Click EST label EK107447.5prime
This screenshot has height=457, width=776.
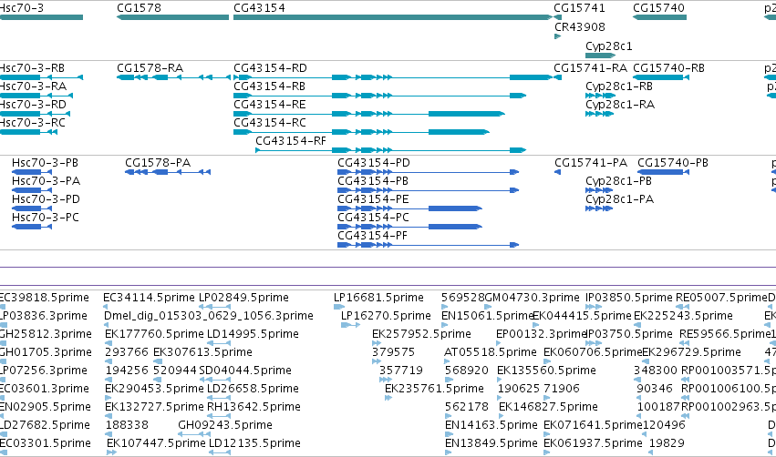point(157,444)
